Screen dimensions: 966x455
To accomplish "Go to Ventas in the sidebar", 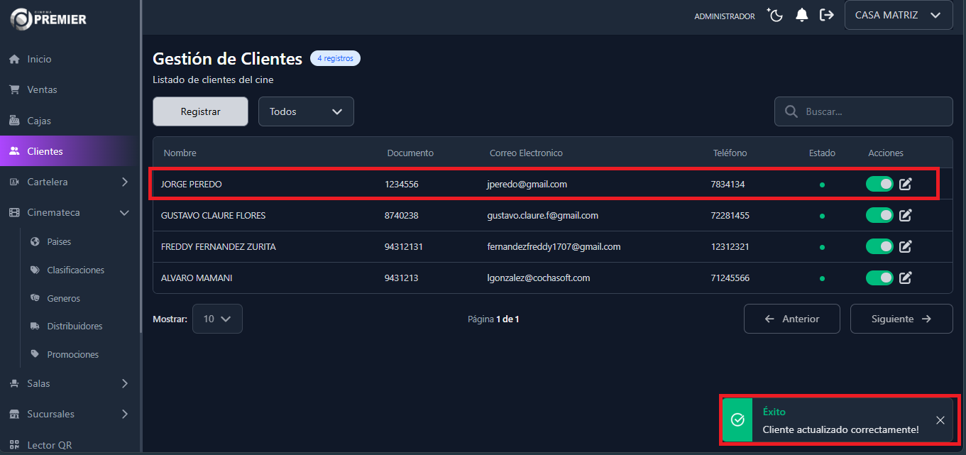I will [x=42, y=89].
